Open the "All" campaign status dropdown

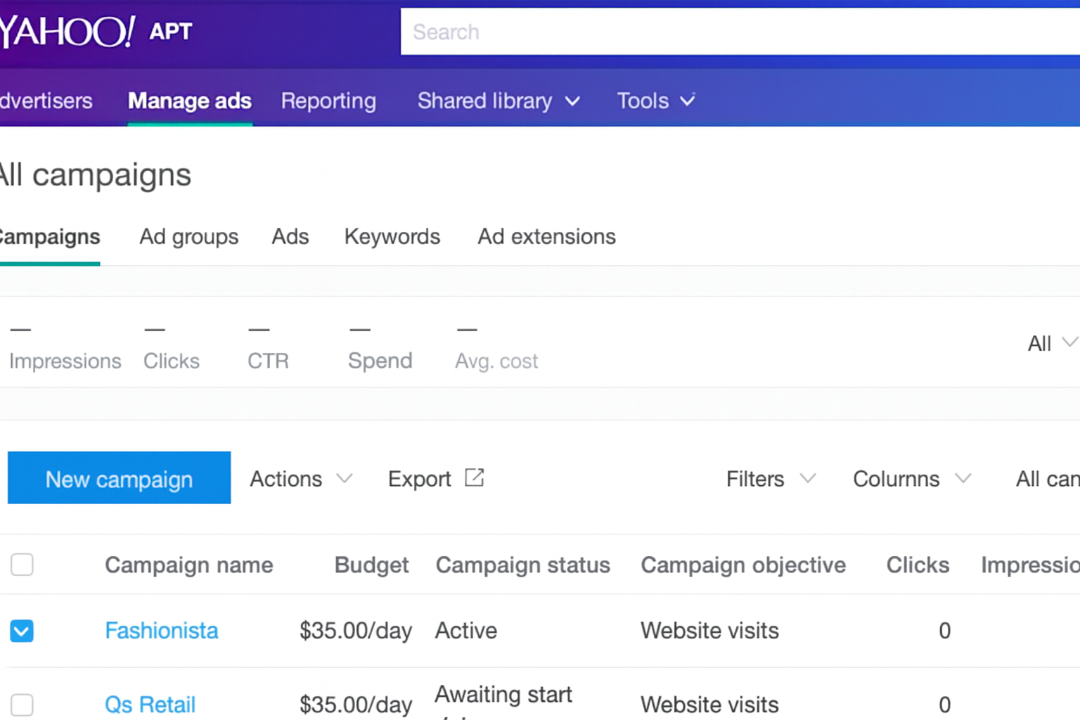pyautogui.click(x=1049, y=343)
